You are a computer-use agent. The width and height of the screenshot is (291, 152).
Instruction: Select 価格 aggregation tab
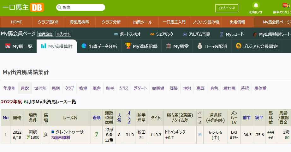point(174,88)
